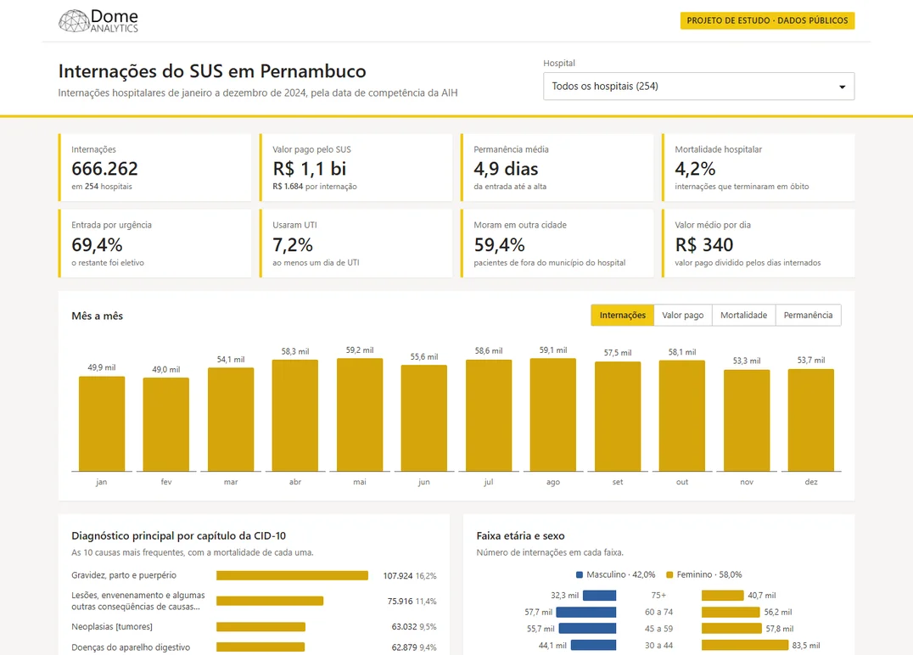Click the Dome Analytics geodesic logo
913x655 pixels.
coord(74,21)
